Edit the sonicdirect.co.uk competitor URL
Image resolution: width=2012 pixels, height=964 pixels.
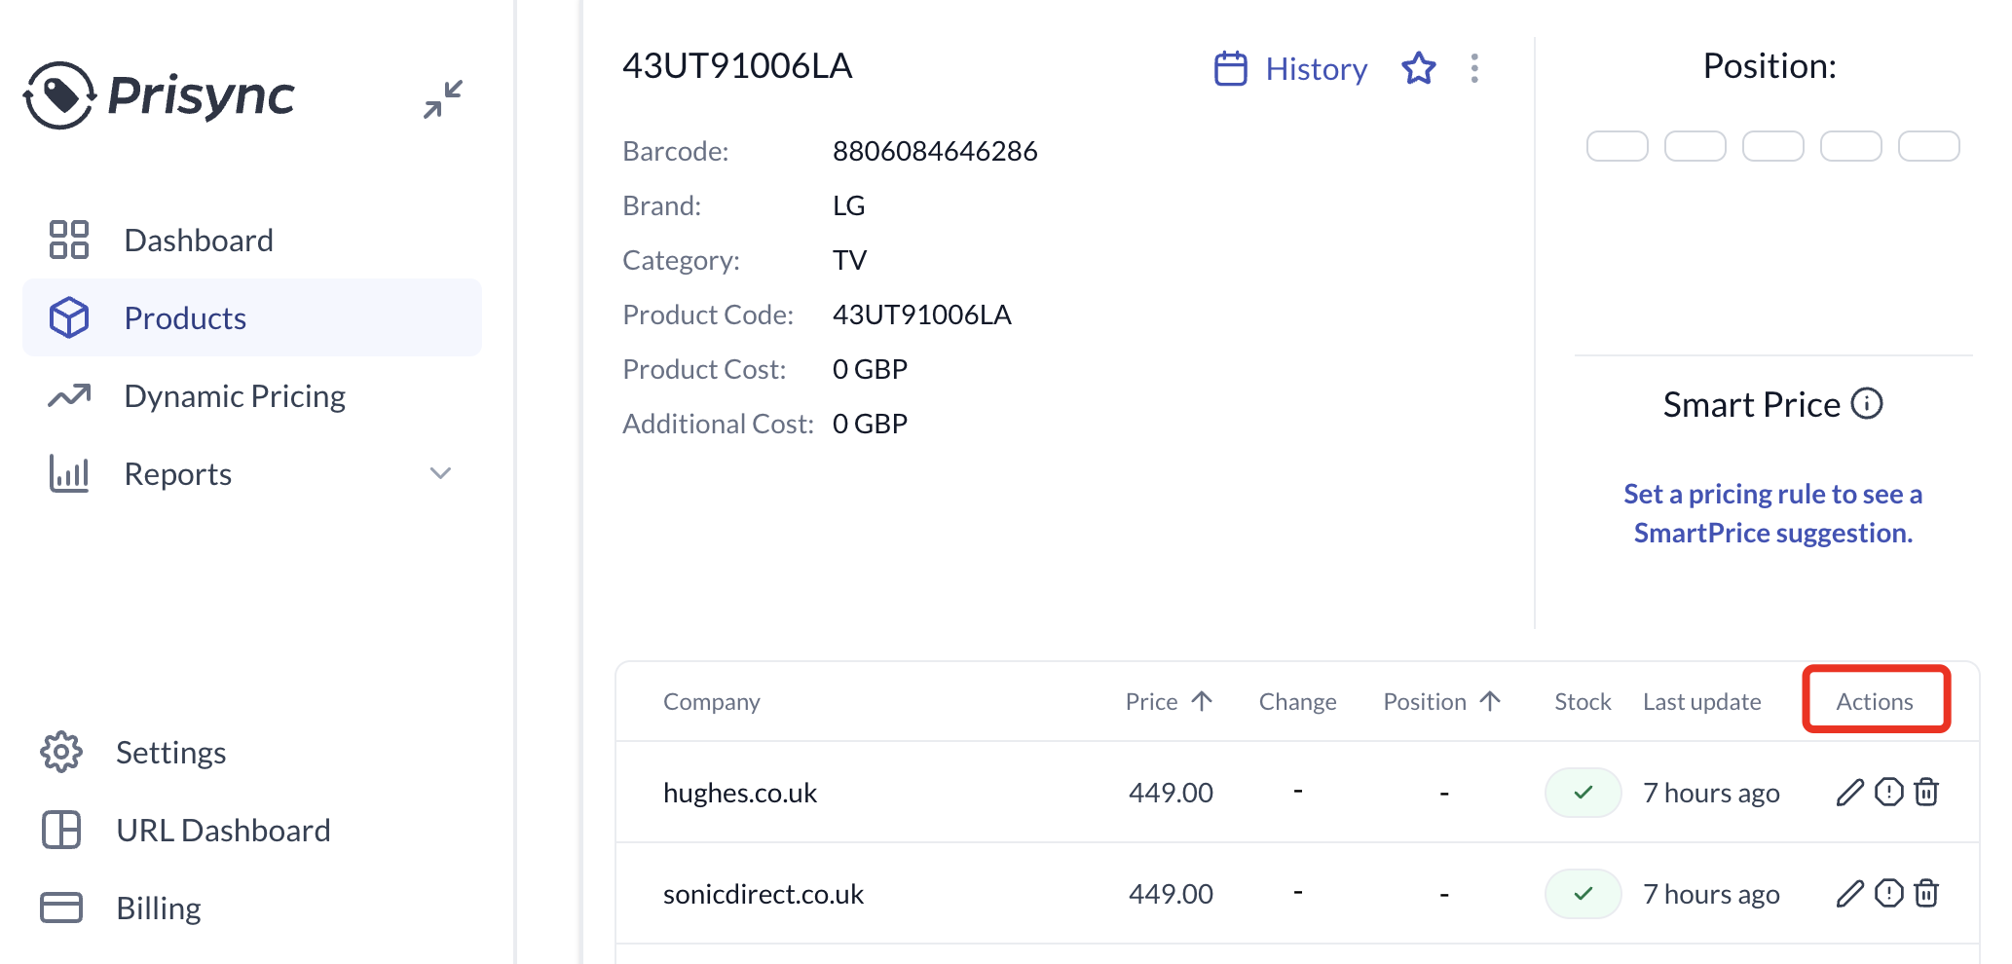coord(1850,894)
